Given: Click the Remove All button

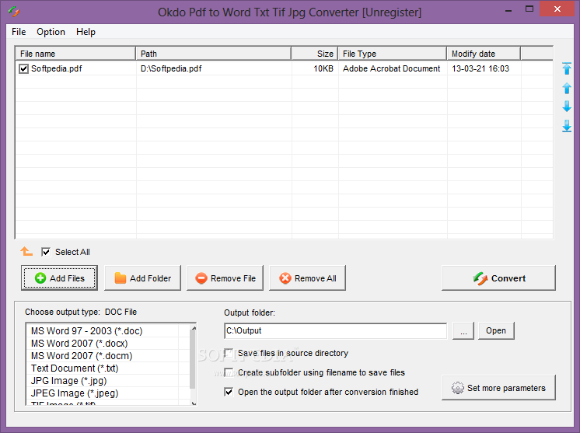Looking at the screenshot, I should point(307,278).
